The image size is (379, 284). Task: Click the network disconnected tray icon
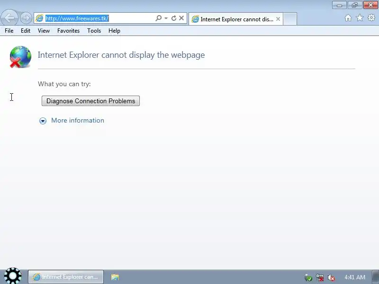[319, 277]
